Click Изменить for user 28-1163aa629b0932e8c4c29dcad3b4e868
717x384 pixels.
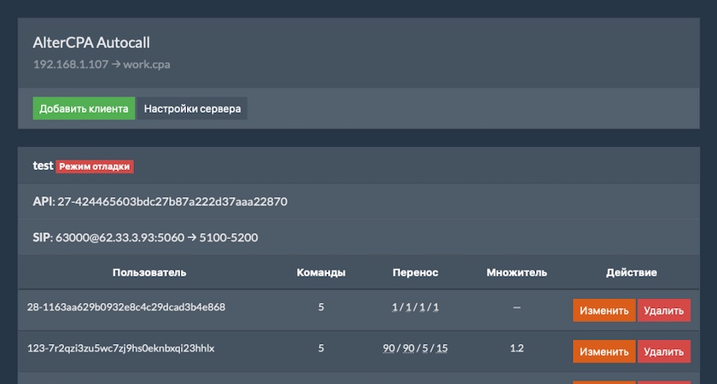(x=604, y=311)
